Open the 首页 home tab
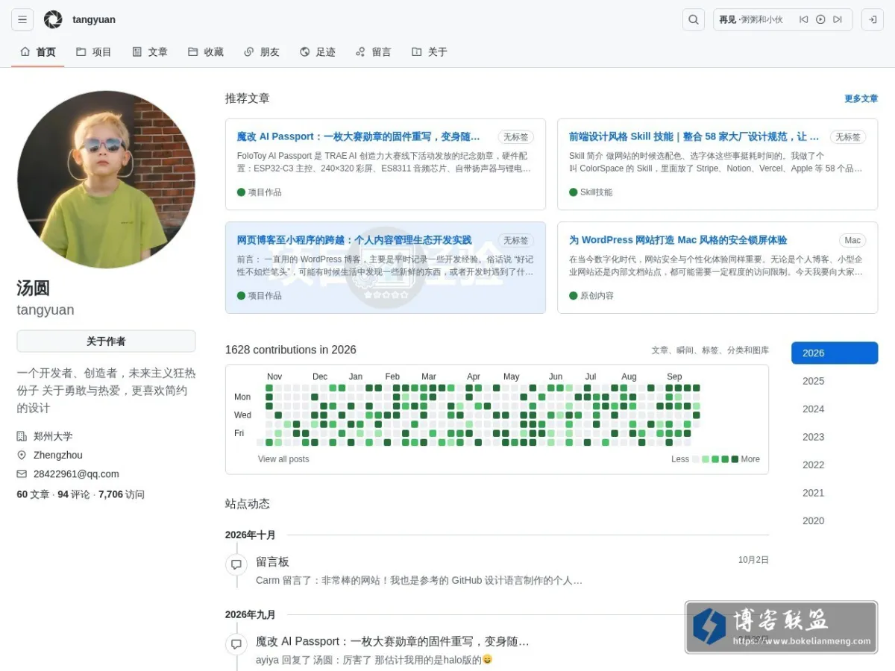This screenshot has width=895, height=671. pyautogui.click(x=38, y=52)
